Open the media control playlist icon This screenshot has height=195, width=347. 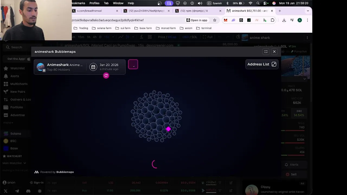292,20
